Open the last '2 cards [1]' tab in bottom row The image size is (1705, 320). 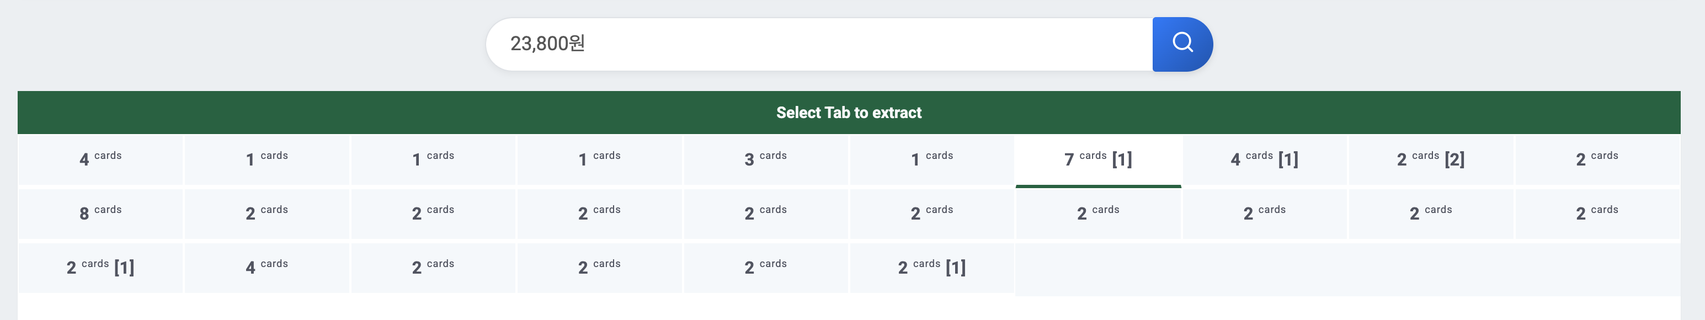click(x=931, y=268)
